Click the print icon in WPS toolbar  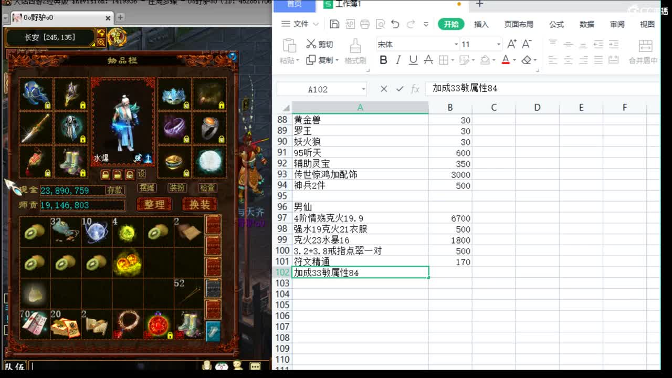click(365, 24)
